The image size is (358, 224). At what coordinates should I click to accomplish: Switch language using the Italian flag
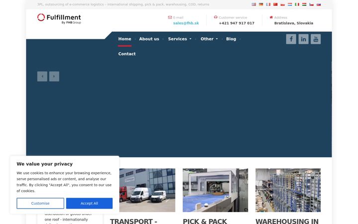(x=297, y=4)
